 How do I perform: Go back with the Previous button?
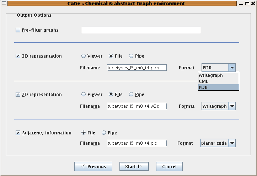point(93,166)
